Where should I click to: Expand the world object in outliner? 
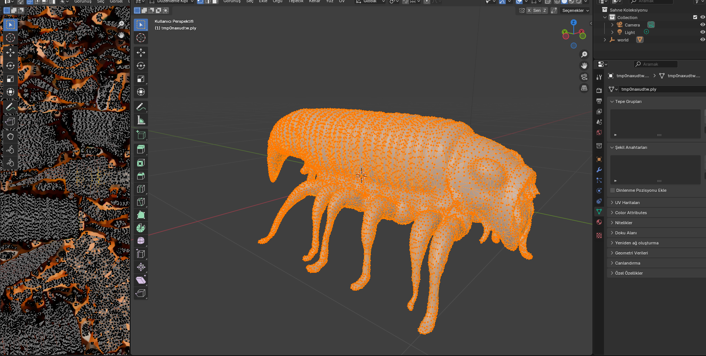pyautogui.click(x=605, y=40)
